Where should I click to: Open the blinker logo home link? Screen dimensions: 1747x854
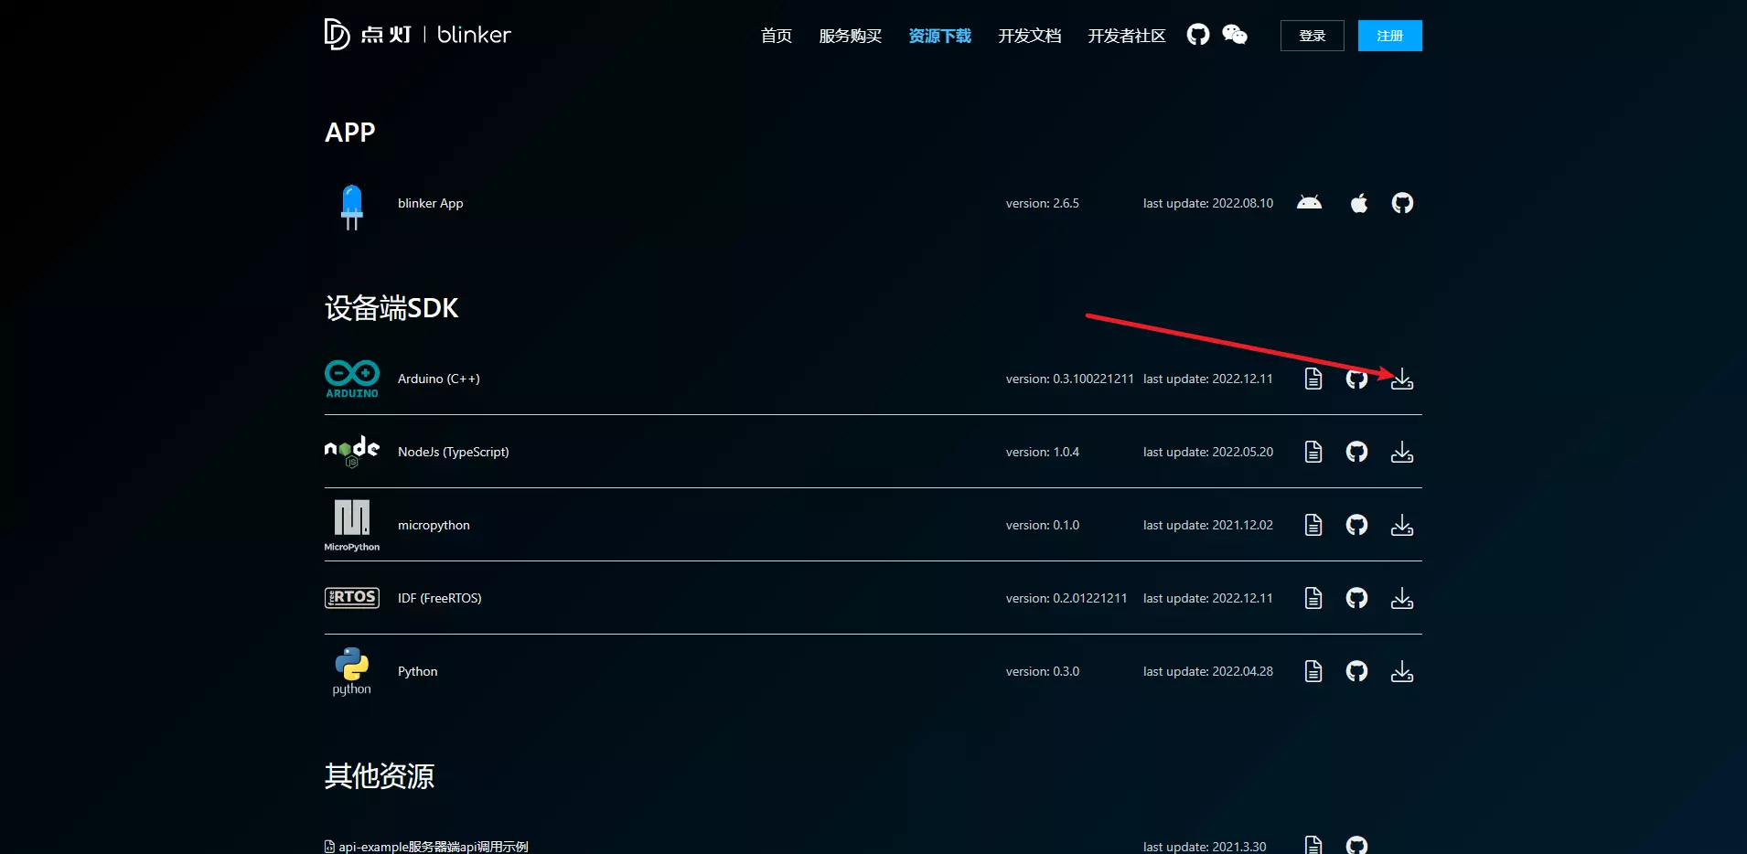pyautogui.click(x=417, y=35)
